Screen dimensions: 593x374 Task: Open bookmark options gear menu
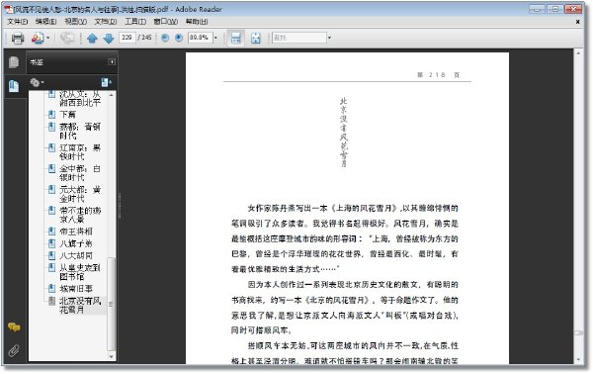coord(37,82)
